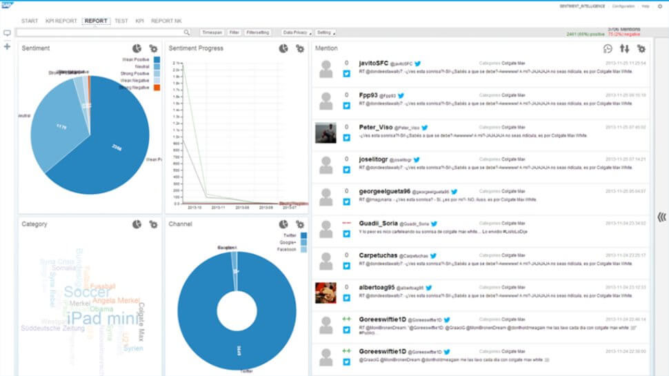The image size is (669, 376).
Task: Click the Twitter bird beside javitoSFC
Action: [x=418, y=63]
